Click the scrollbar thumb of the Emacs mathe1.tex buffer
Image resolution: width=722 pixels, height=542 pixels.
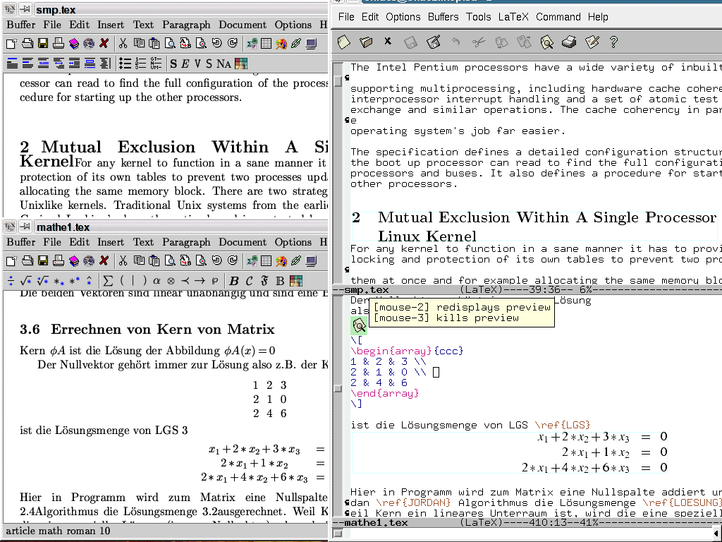[338, 389]
